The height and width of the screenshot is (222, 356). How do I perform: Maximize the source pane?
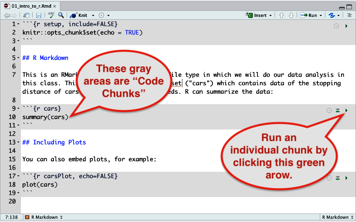[x=349, y=7]
